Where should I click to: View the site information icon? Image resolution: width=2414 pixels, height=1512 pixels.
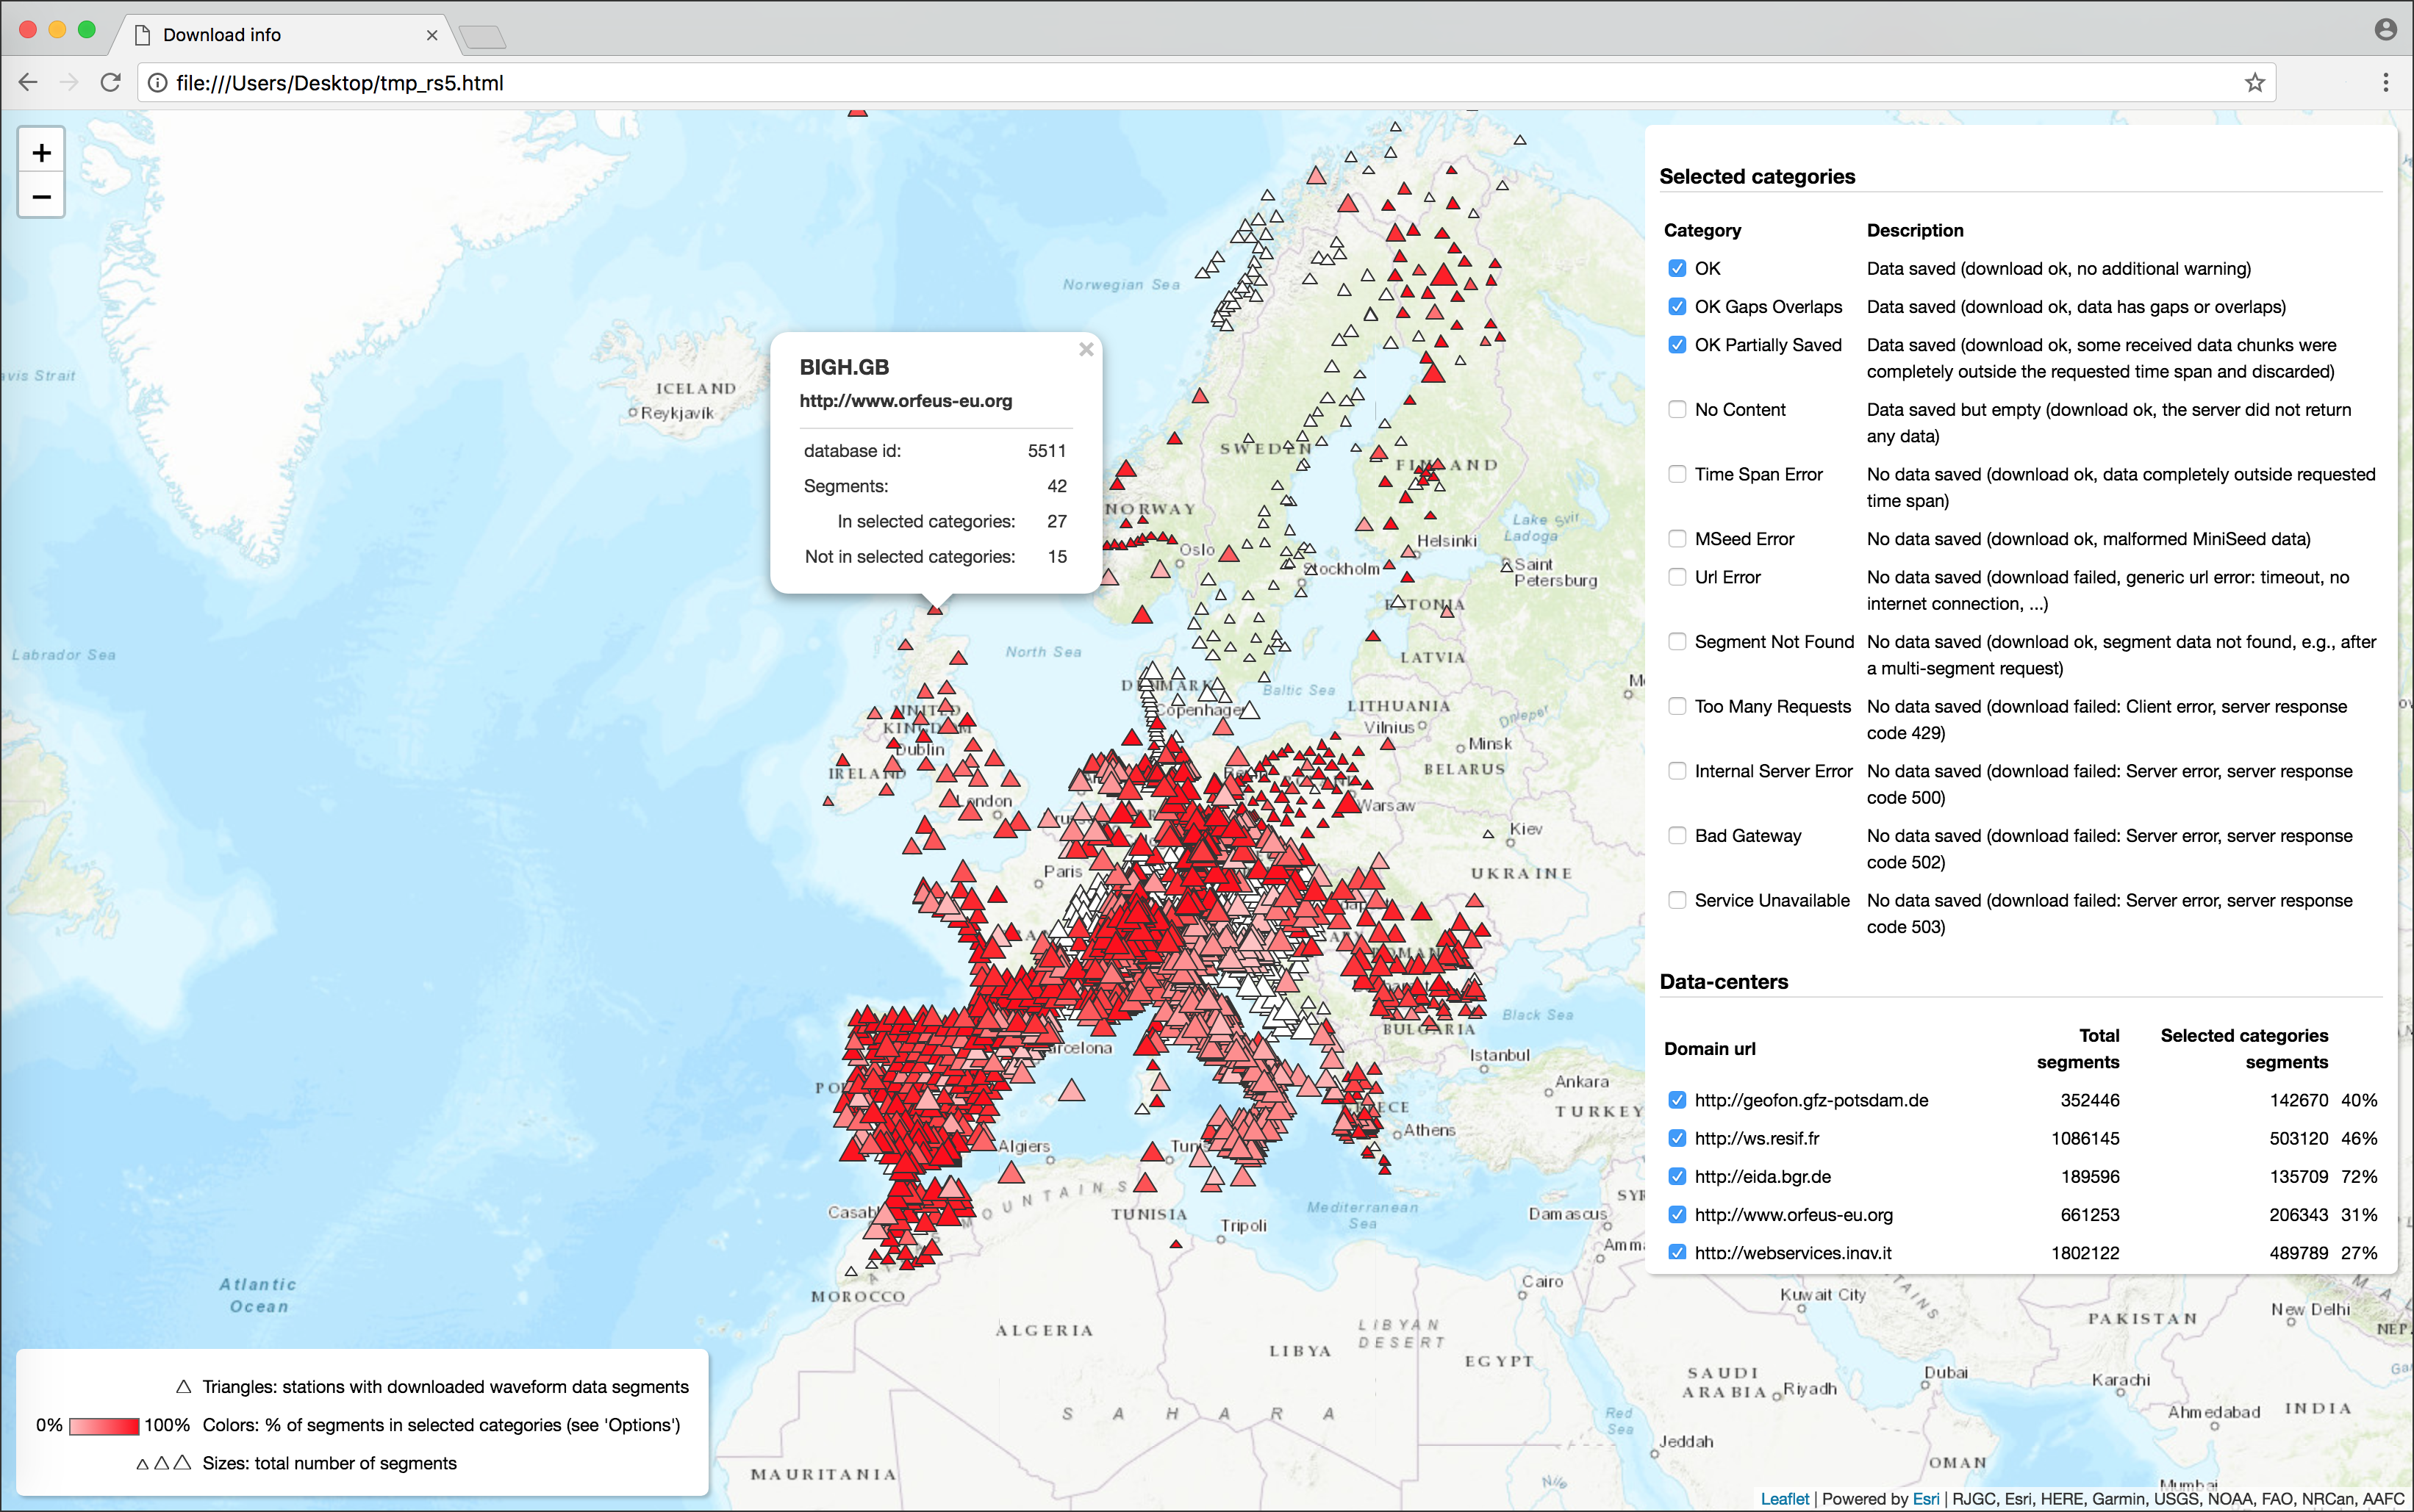[157, 83]
